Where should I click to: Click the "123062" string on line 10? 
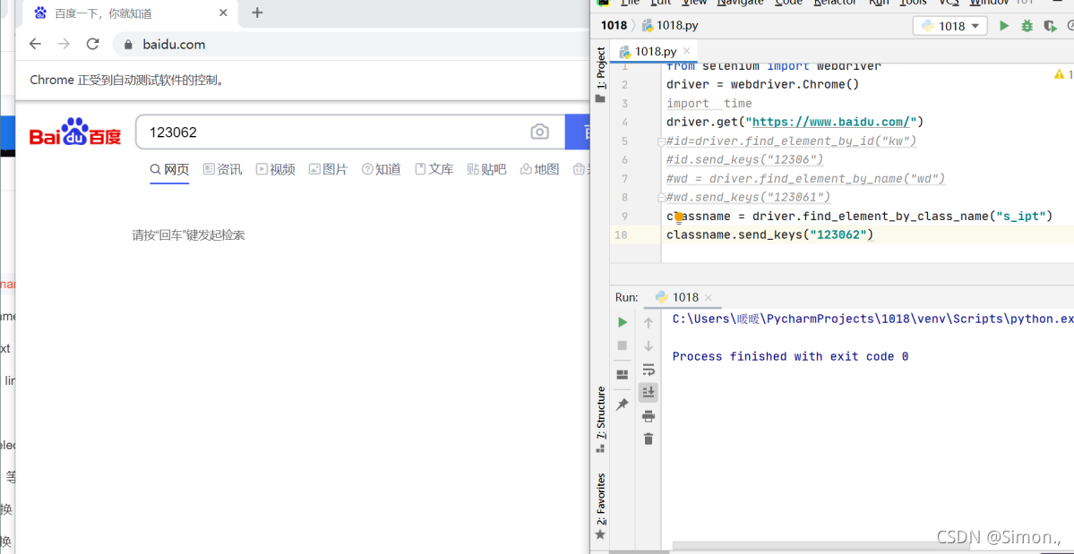click(x=838, y=234)
